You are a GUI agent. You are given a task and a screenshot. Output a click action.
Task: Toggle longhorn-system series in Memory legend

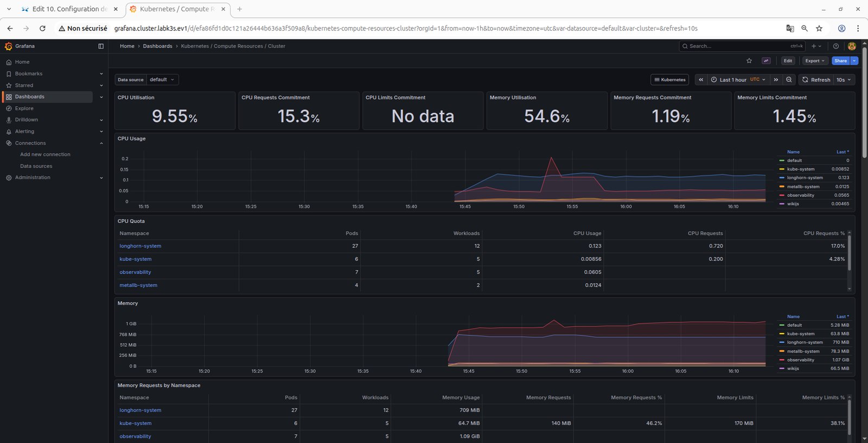tap(805, 342)
